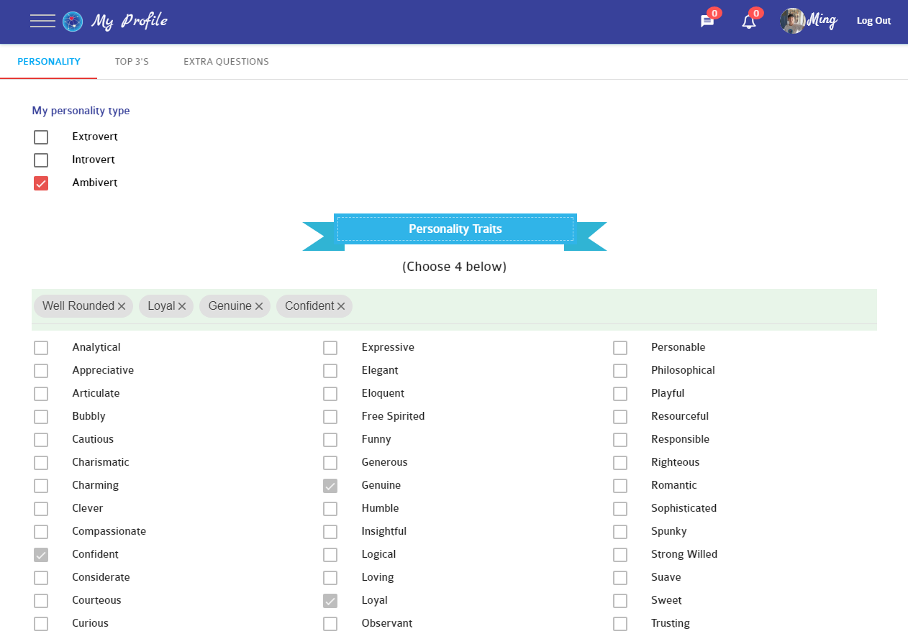The image size is (908, 639).
Task: Click Ming's profile avatar
Action: pos(792,21)
